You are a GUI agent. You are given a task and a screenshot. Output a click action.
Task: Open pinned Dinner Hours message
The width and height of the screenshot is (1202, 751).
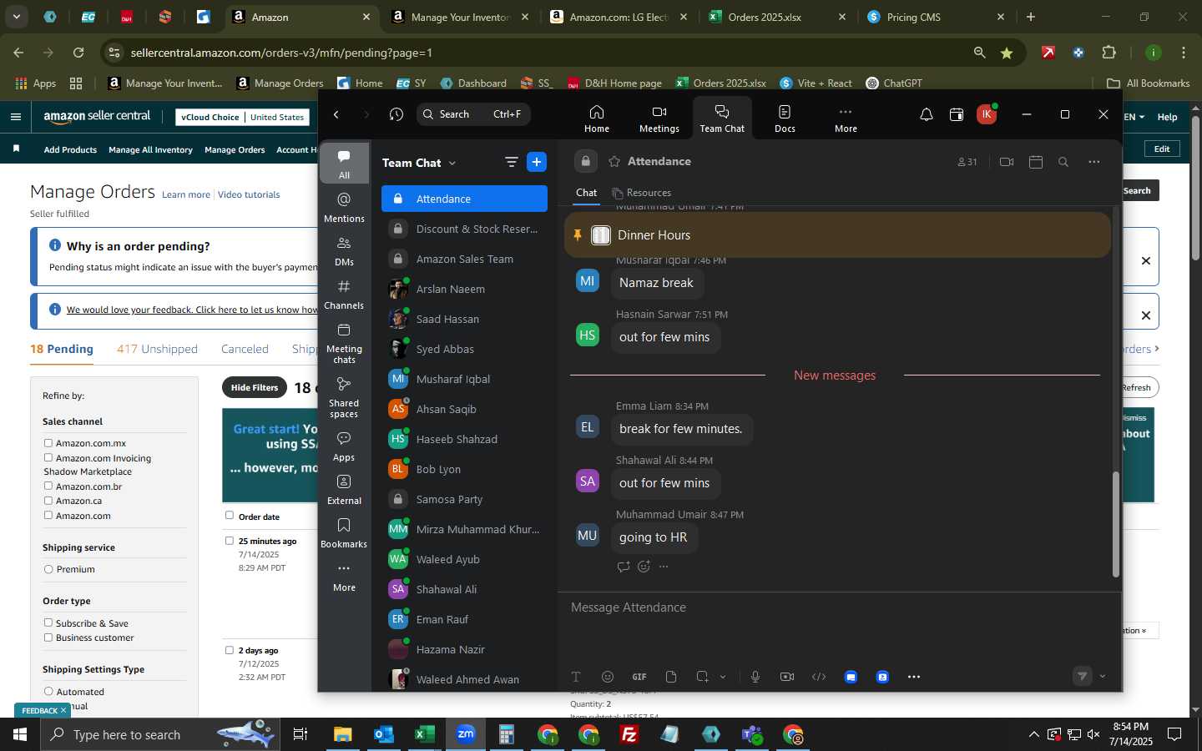837,234
